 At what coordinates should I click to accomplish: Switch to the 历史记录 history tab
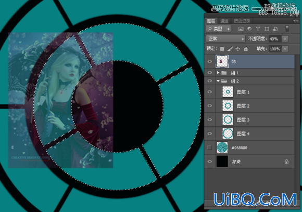click(242, 21)
